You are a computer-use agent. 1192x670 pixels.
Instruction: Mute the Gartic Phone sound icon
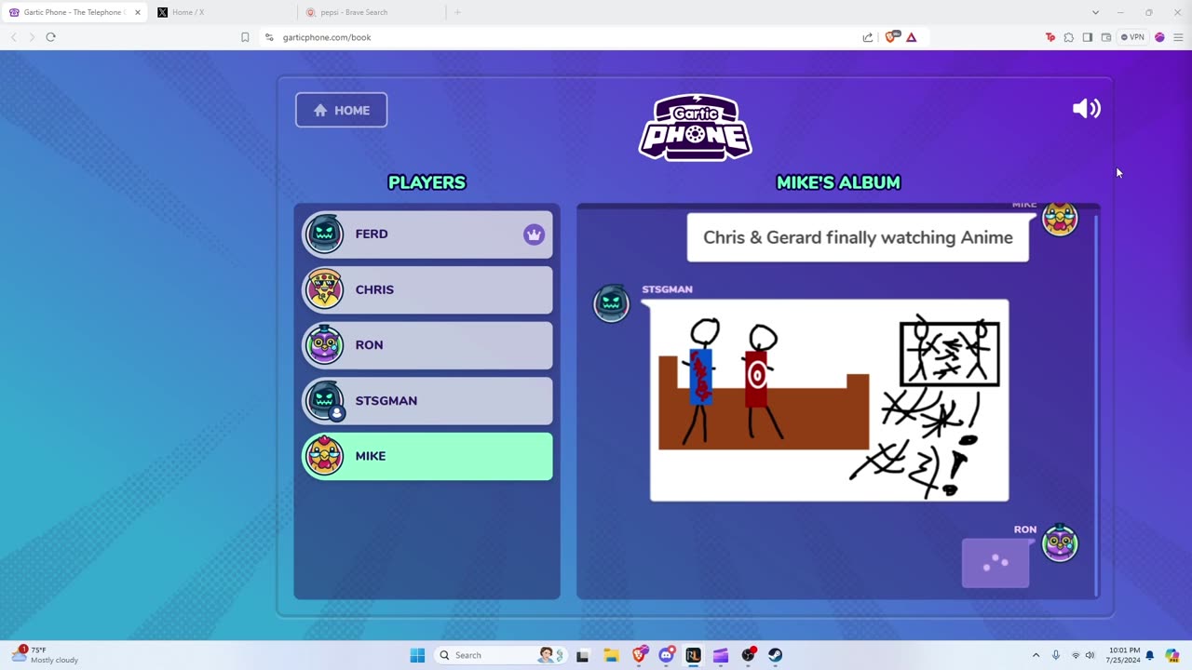(x=1086, y=109)
